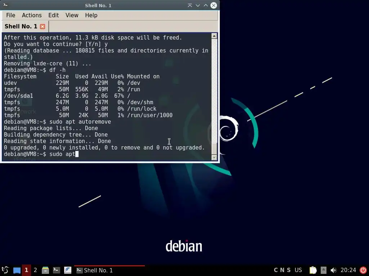The width and height of the screenshot is (369, 276).
Task: Open the LXQt application menu bird icon
Action: click(x=5, y=270)
